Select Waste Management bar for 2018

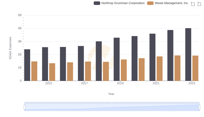point(106,71)
